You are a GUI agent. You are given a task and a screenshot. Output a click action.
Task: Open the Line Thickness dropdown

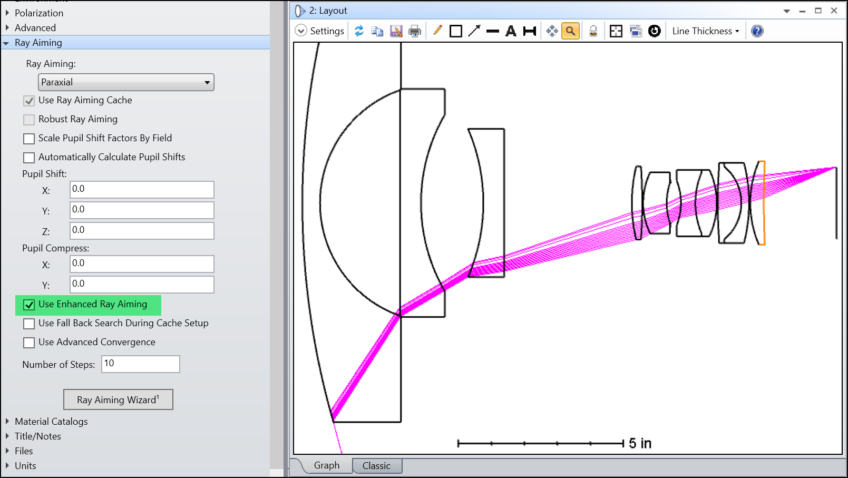(706, 31)
